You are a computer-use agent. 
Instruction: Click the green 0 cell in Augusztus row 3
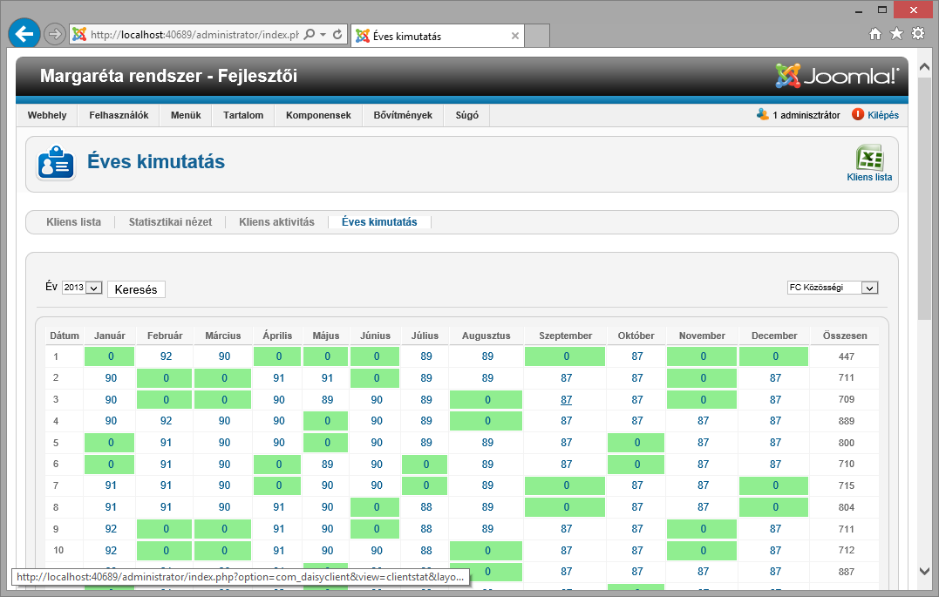click(486, 400)
